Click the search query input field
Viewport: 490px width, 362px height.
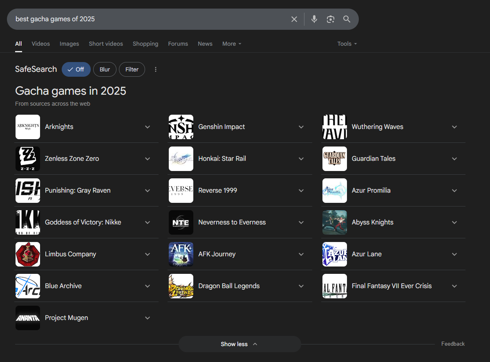pos(150,19)
